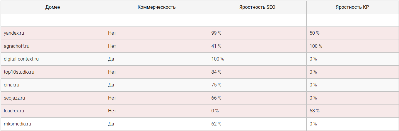Sort by Коммерческость column header
The width and height of the screenshot is (399, 131).
click(156, 7)
